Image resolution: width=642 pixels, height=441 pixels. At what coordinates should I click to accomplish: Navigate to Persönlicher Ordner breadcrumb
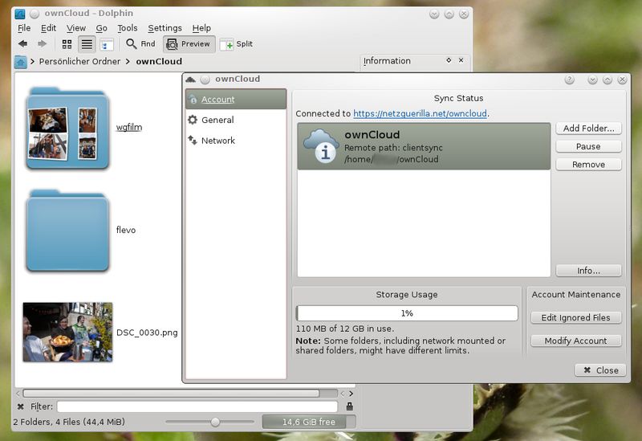tap(79, 62)
